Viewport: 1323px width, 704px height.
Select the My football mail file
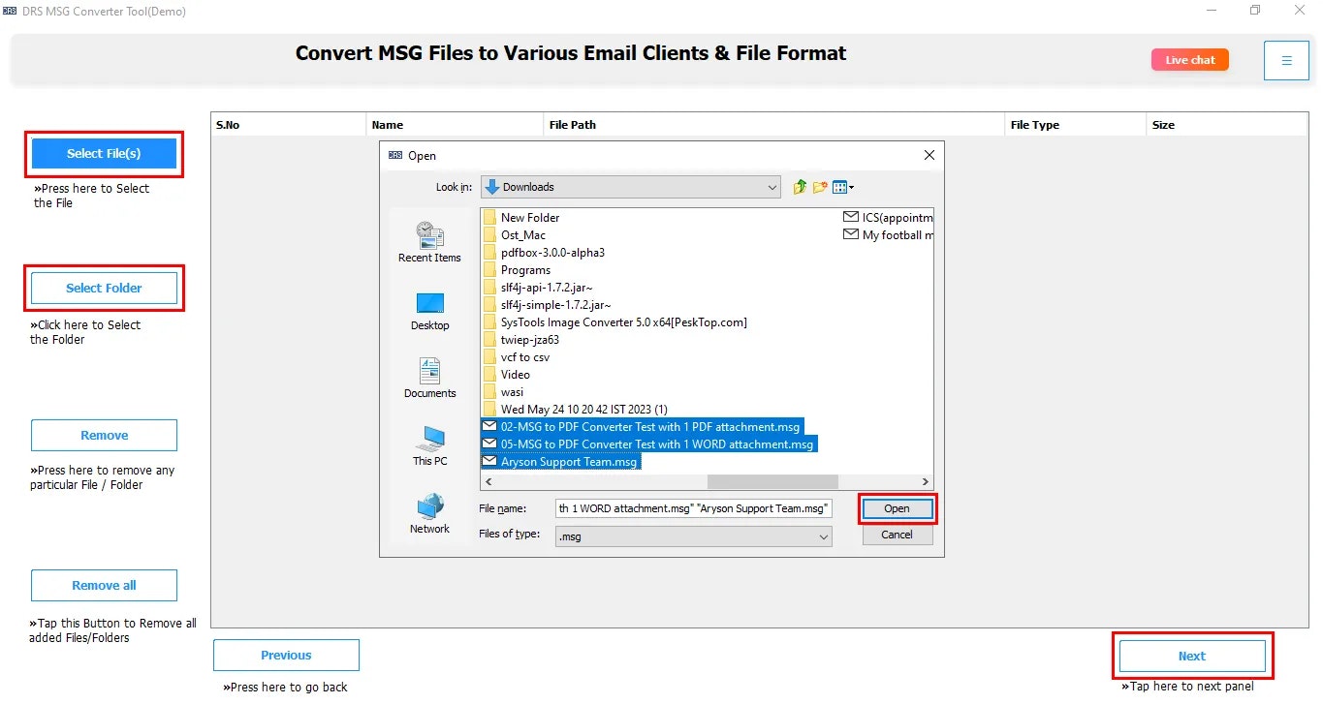point(889,235)
